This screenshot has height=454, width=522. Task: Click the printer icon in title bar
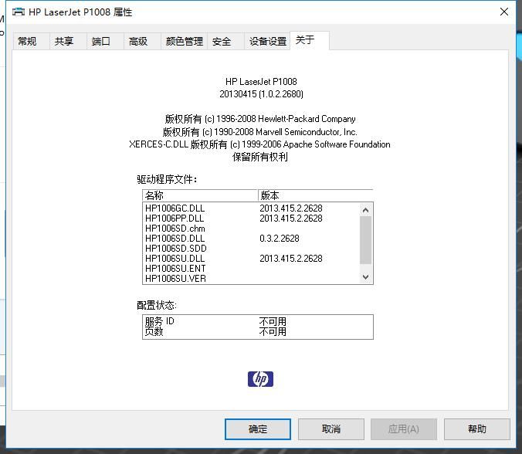(18, 12)
